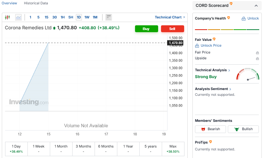Click the green Buy button

tap(146, 29)
